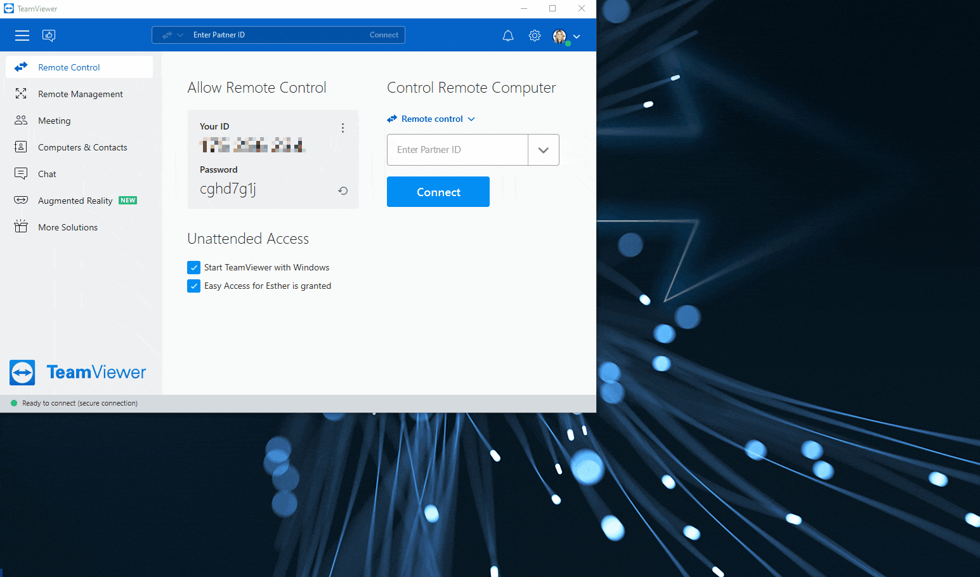Open the settings gear
The width and height of the screenshot is (980, 577).
[x=535, y=36]
